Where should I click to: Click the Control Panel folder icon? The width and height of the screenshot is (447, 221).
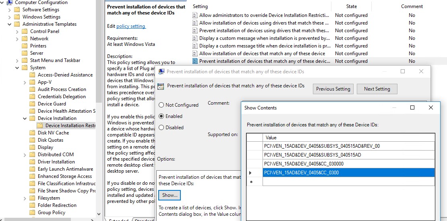click(x=25, y=31)
